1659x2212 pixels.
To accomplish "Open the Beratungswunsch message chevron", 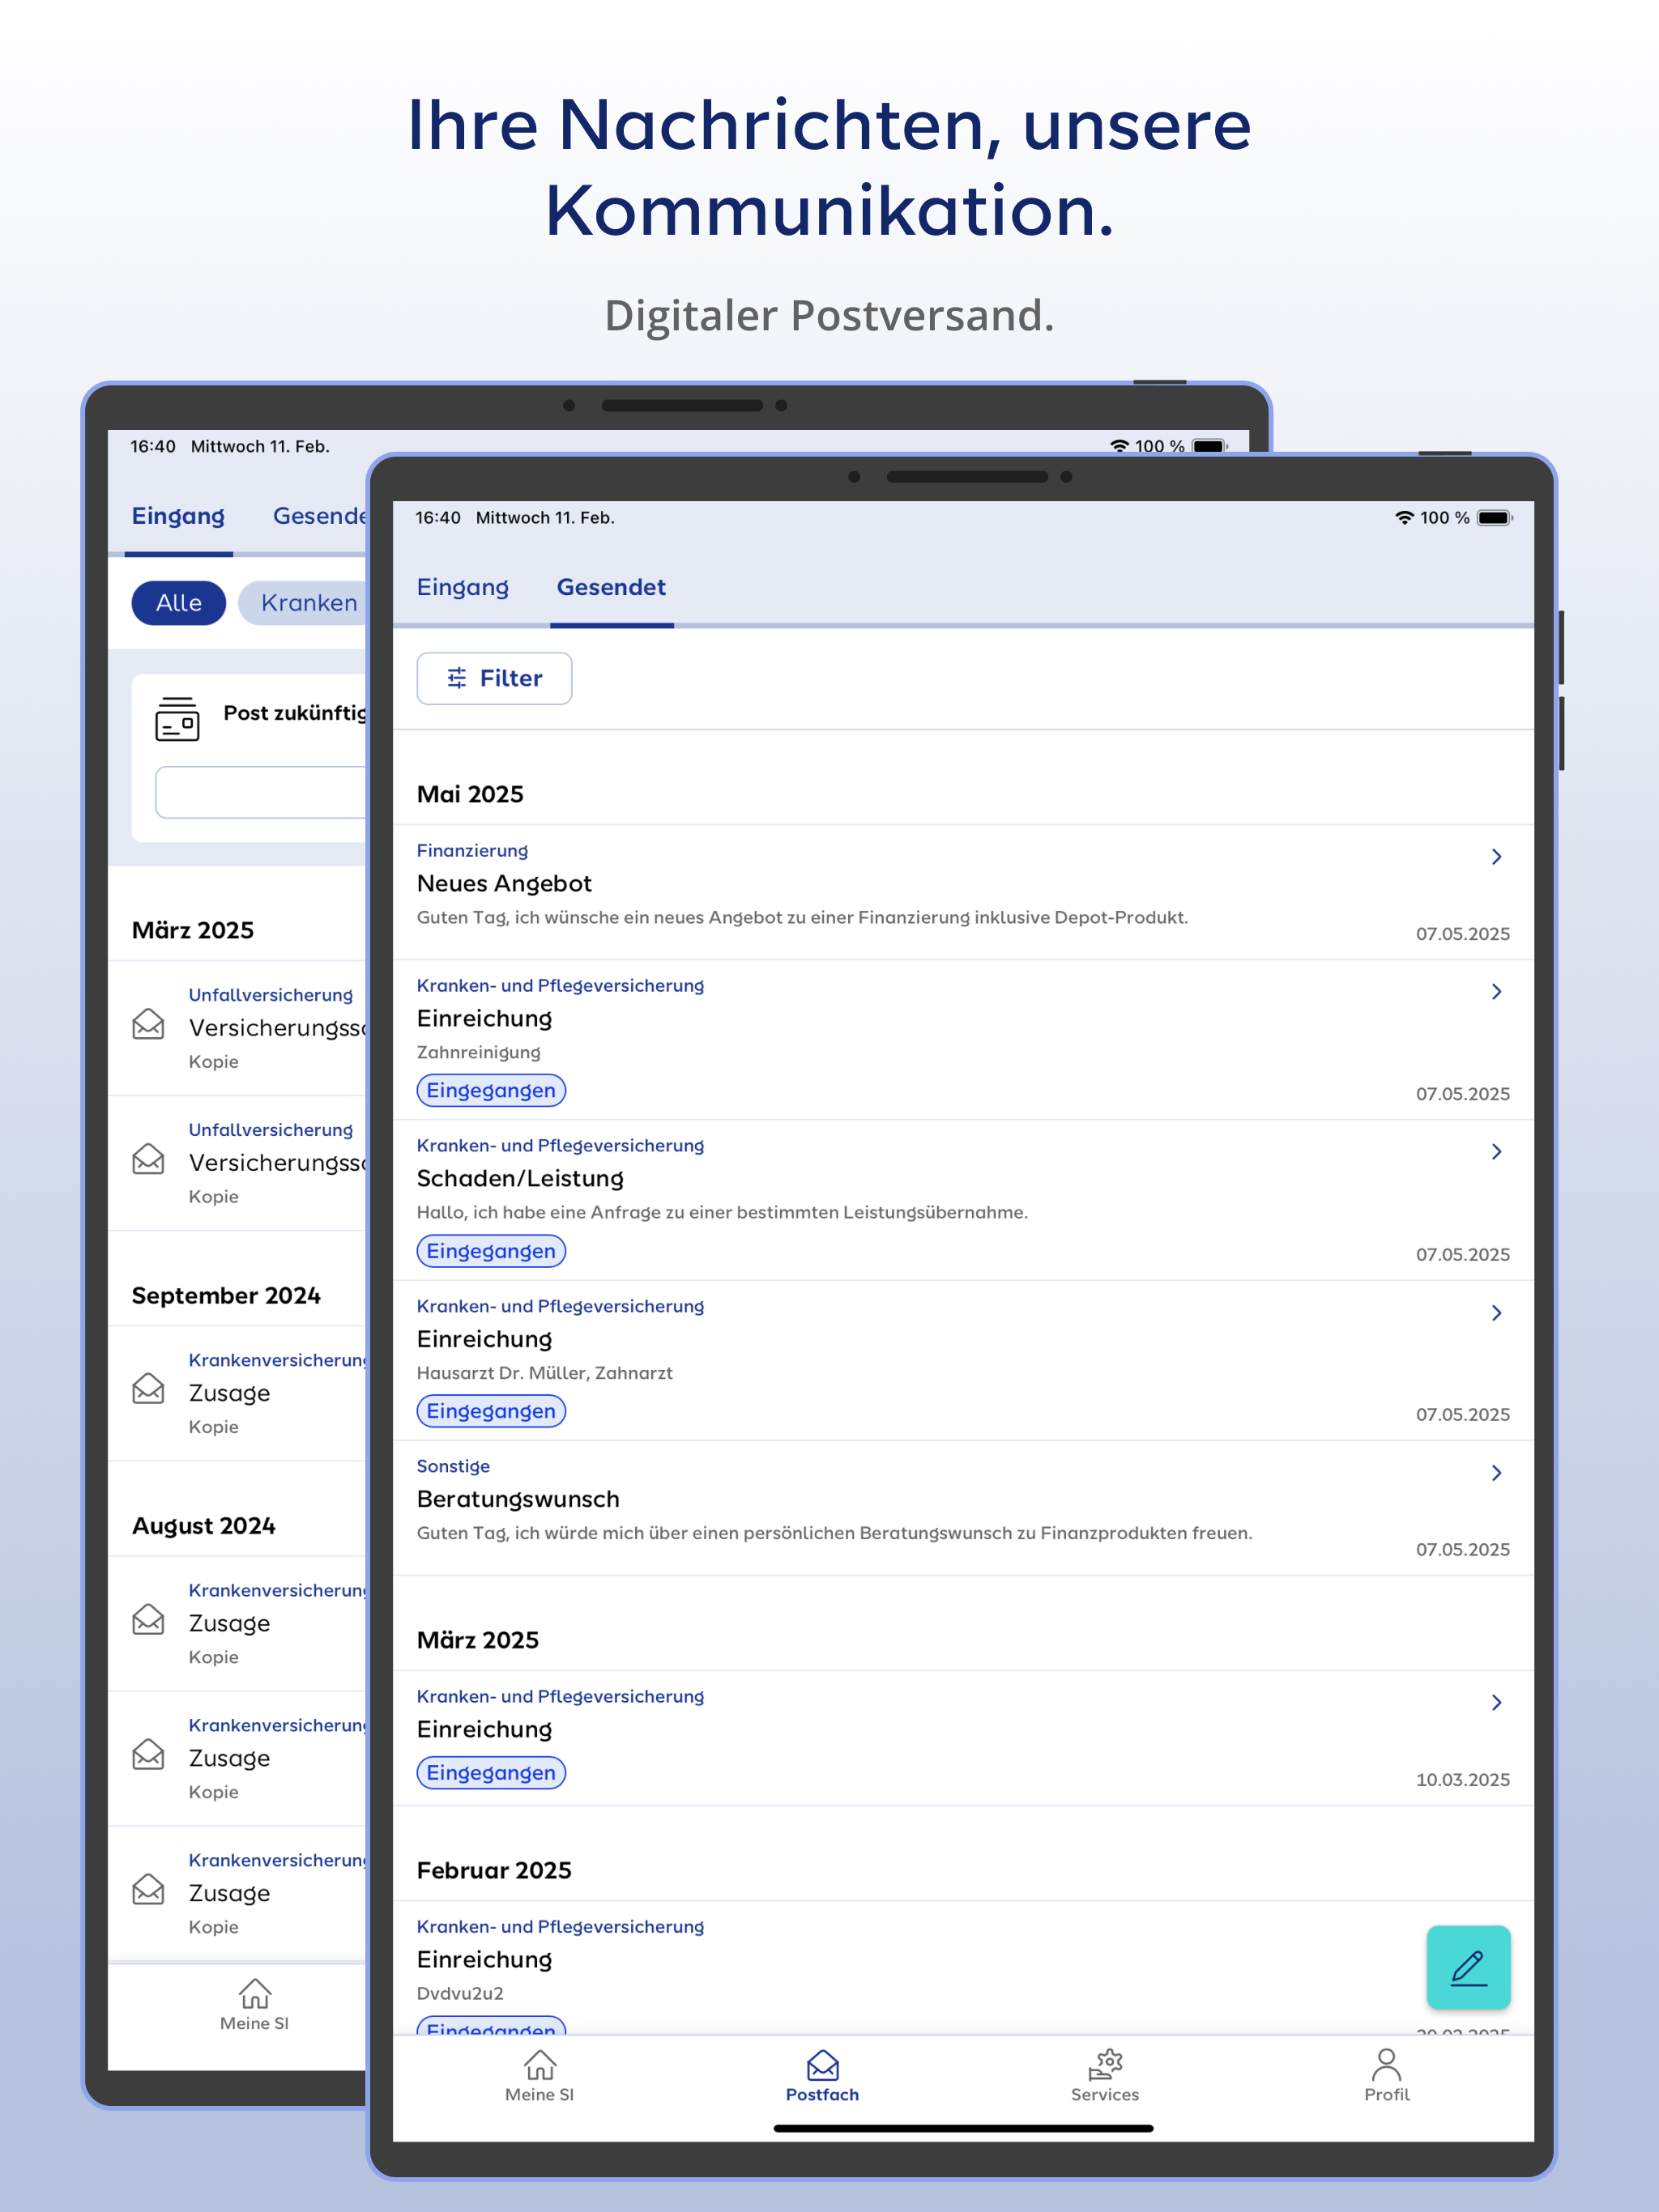I will tap(1496, 1473).
